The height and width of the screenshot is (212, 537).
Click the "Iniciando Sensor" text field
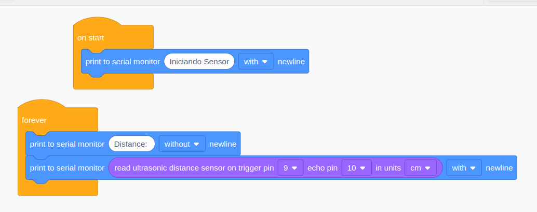click(199, 61)
